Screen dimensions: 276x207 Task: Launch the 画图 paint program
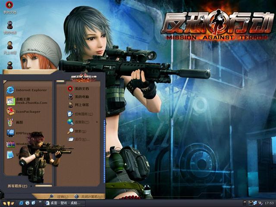point(15,122)
